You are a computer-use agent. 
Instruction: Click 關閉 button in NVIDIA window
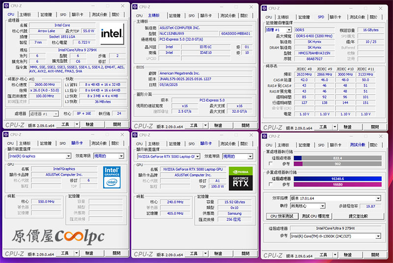246,254
